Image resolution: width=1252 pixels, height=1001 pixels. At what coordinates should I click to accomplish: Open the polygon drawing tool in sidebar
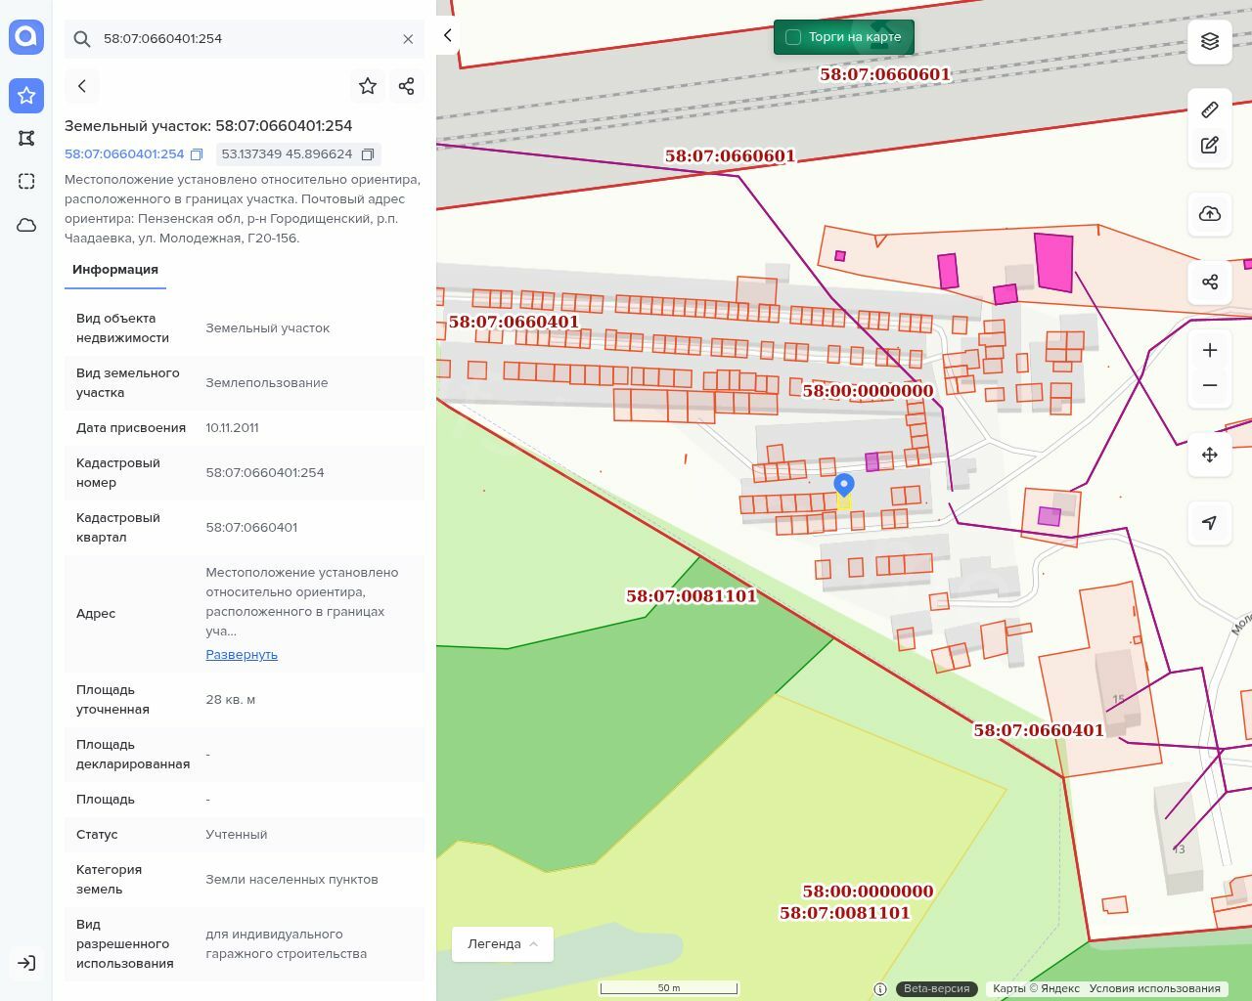26,138
